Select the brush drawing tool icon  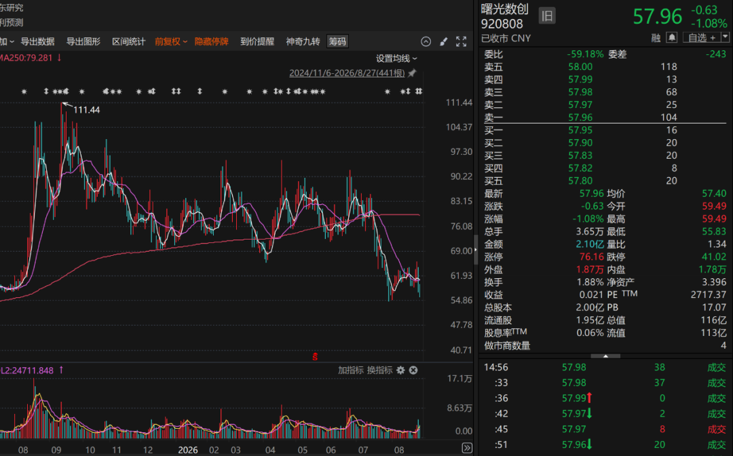pos(444,41)
